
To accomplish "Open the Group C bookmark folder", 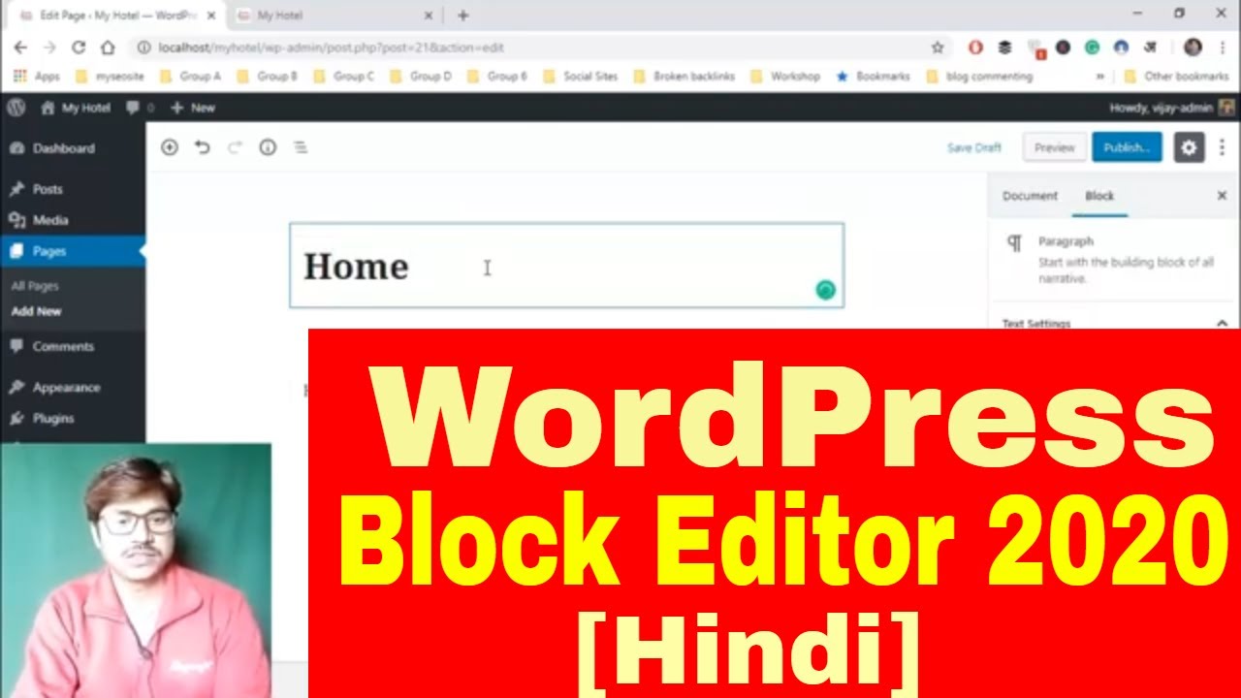I will coord(343,77).
